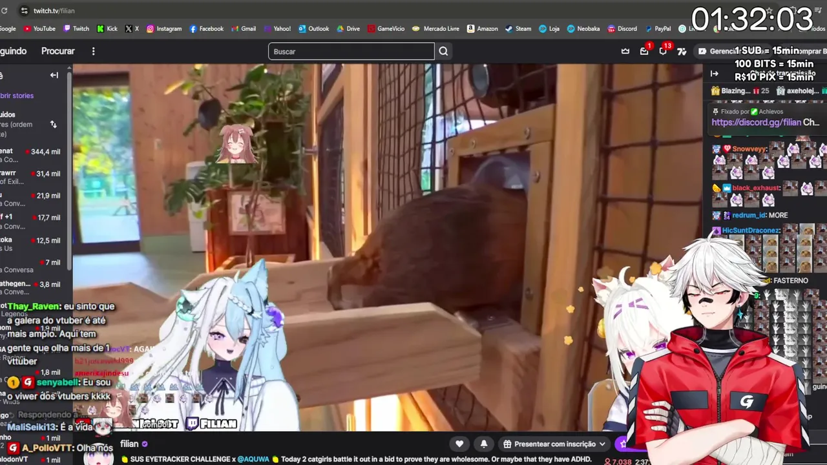The image size is (827, 465).
Task: Click the @AQUWA mention in stream title
Action: [253, 459]
